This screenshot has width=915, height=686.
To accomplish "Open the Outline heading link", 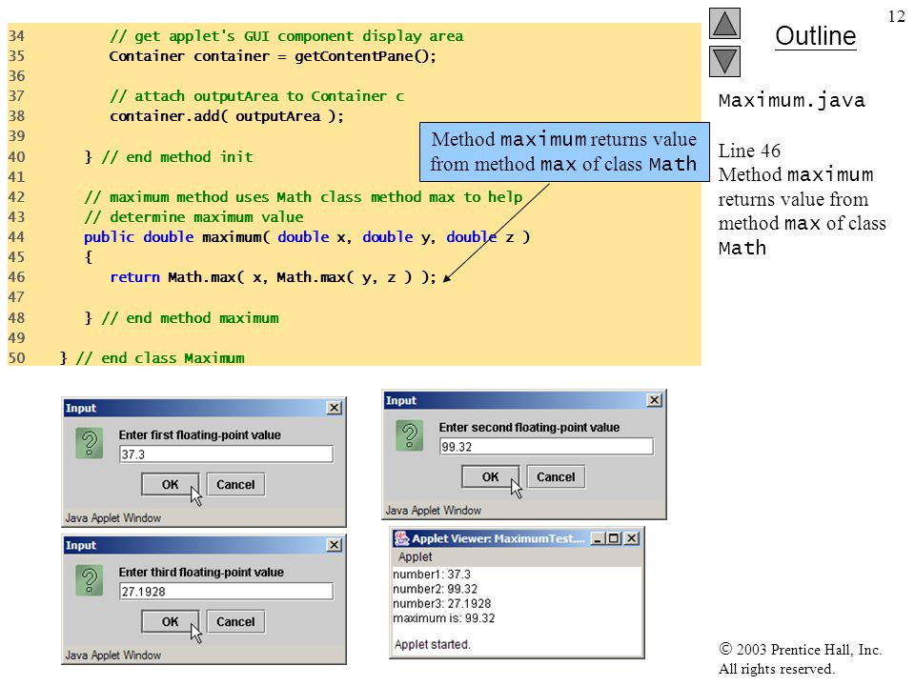I will (x=815, y=36).
